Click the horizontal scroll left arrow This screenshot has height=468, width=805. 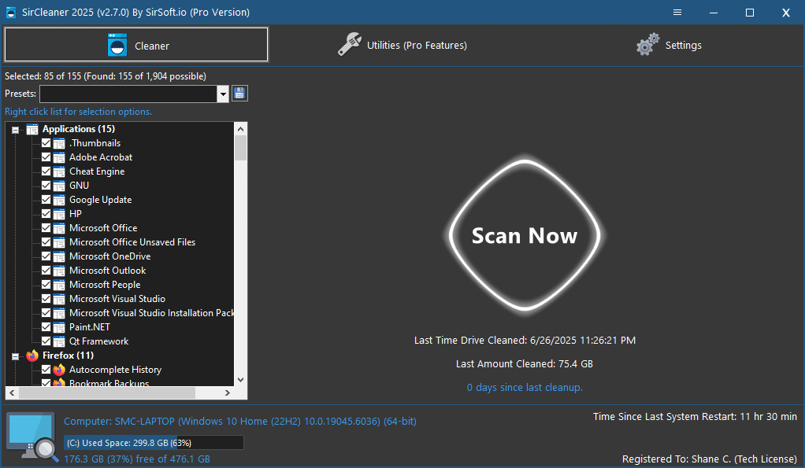pyautogui.click(x=12, y=392)
